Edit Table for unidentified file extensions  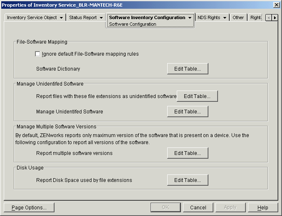(197, 96)
